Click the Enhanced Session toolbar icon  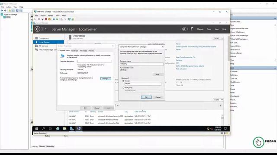coord(69,19)
